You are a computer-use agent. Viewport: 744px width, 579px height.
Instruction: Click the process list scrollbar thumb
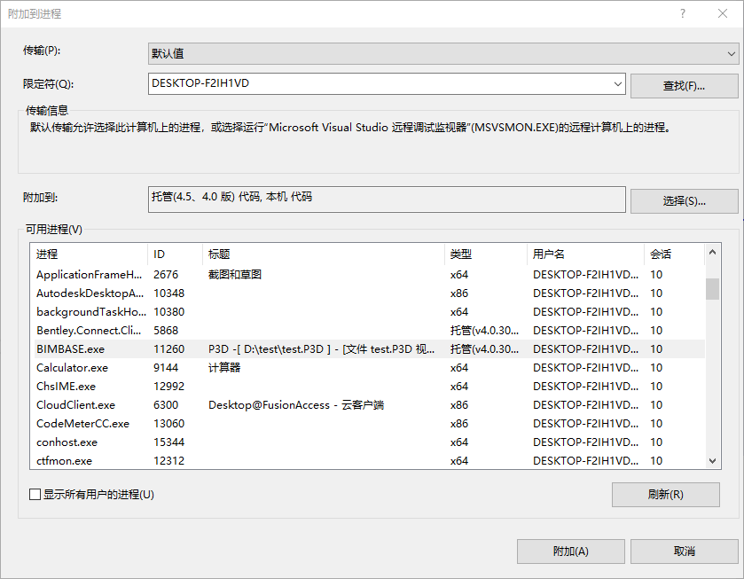pos(712,289)
